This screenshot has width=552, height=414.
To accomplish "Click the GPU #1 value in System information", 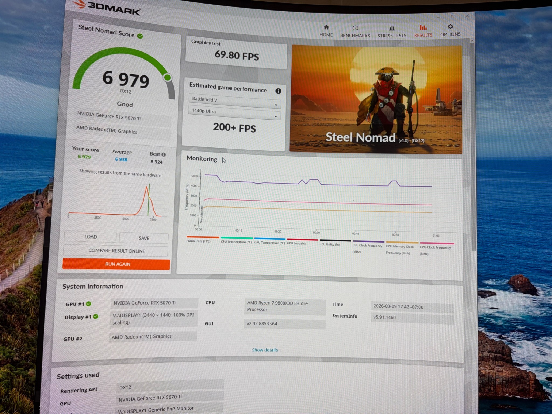I will [x=154, y=303].
